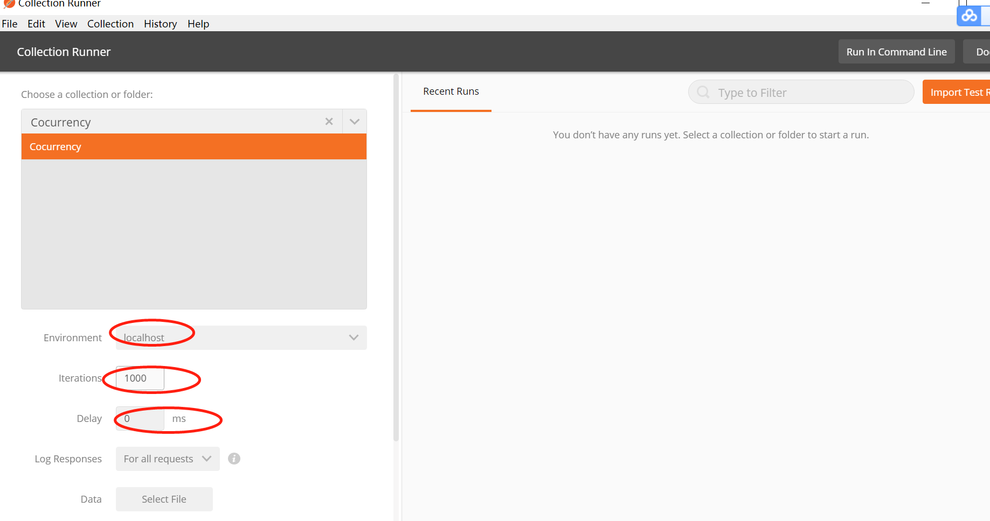The image size is (990, 521).
Task: Click the Delay input field
Action: tap(140, 419)
